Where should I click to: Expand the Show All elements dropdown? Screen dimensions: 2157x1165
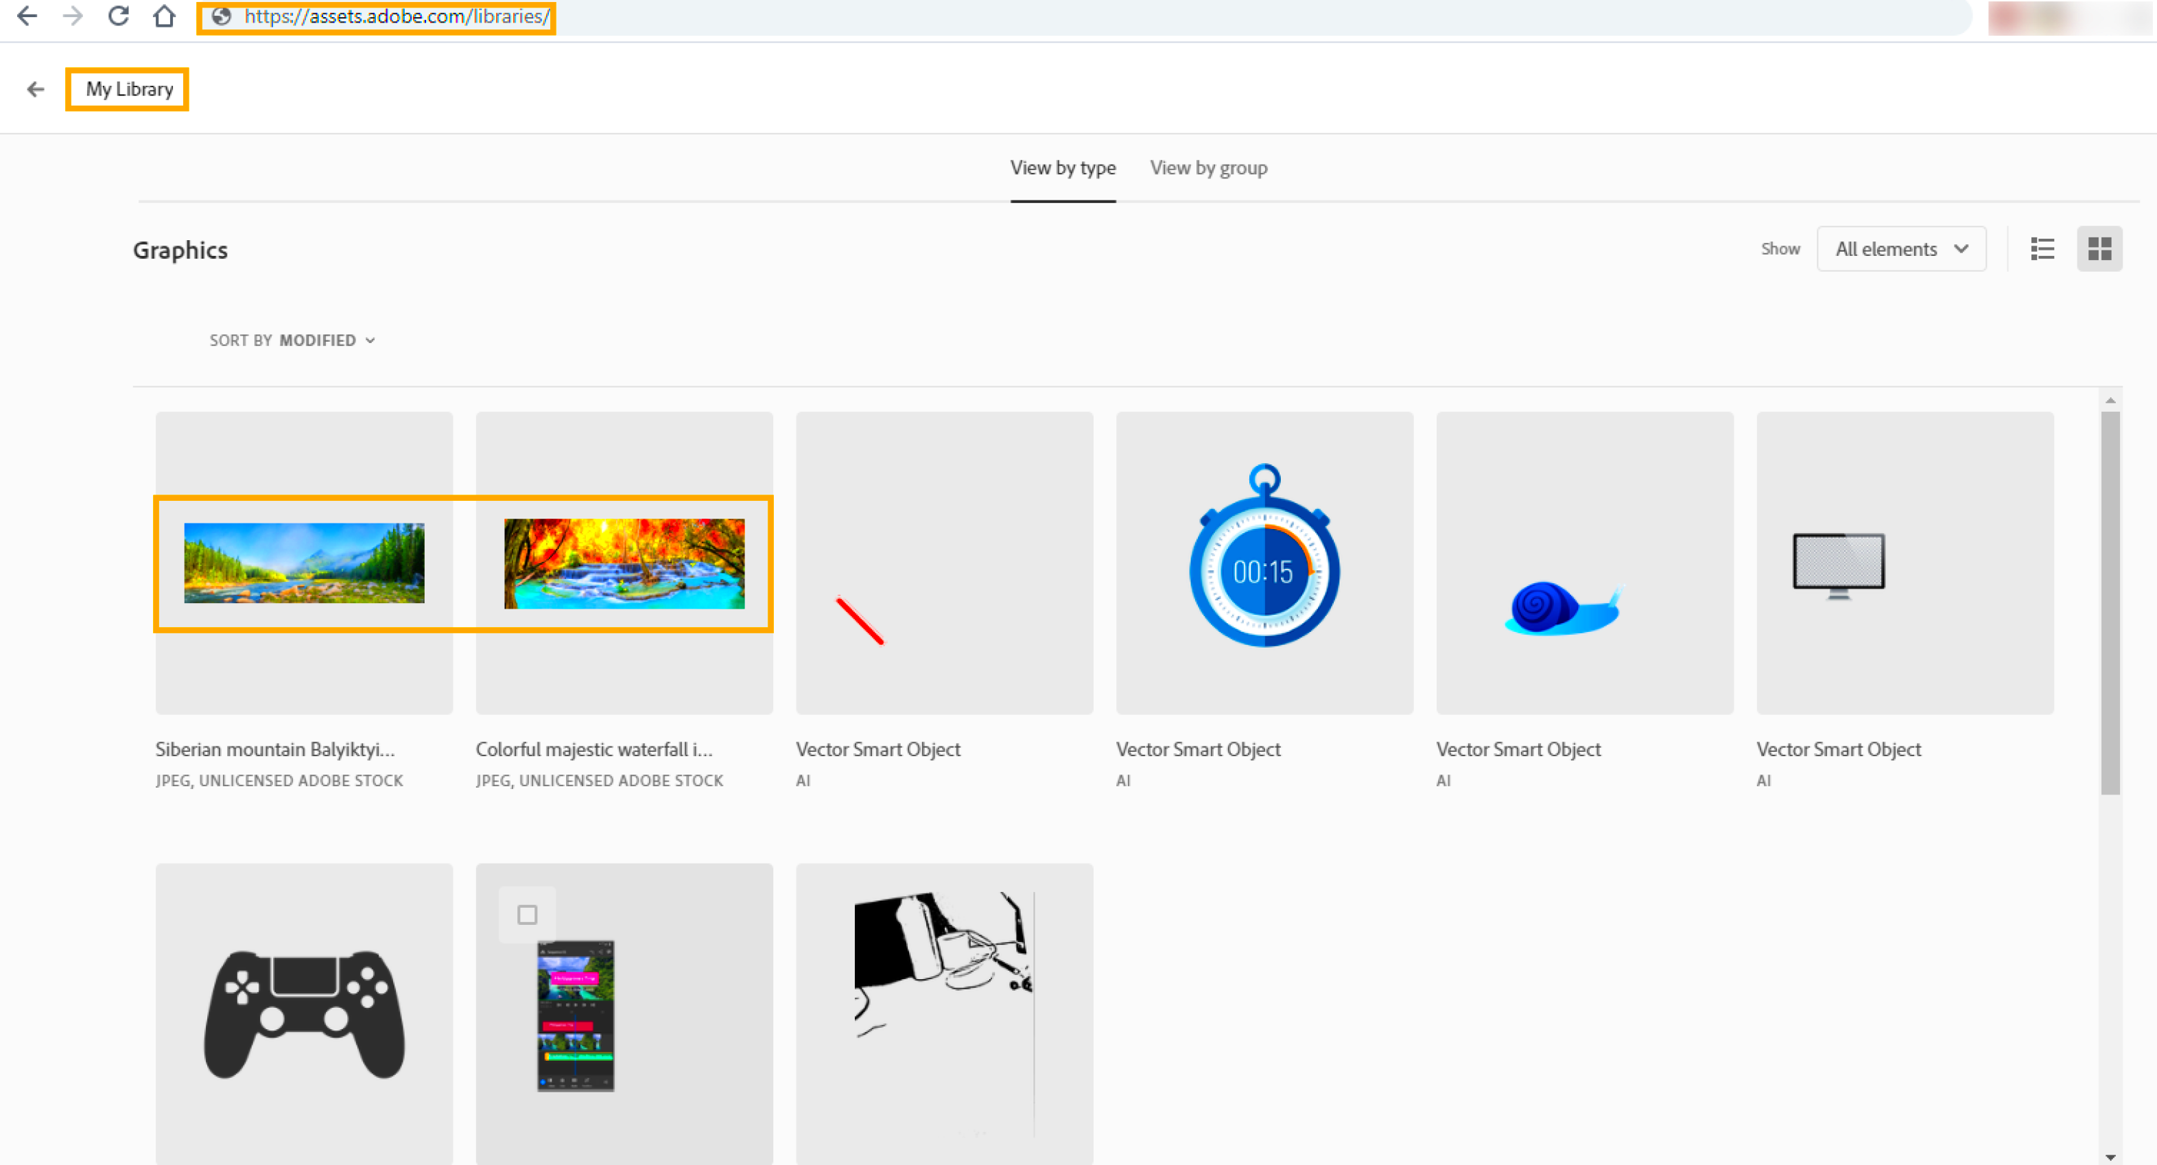click(x=1899, y=247)
